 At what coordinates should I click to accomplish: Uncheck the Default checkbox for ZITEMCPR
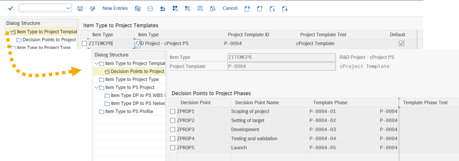tap(401, 43)
